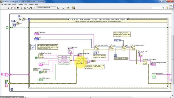Click the Step Into toolbar icon
This screenshot has height=98, width=174.
point(28,8)
